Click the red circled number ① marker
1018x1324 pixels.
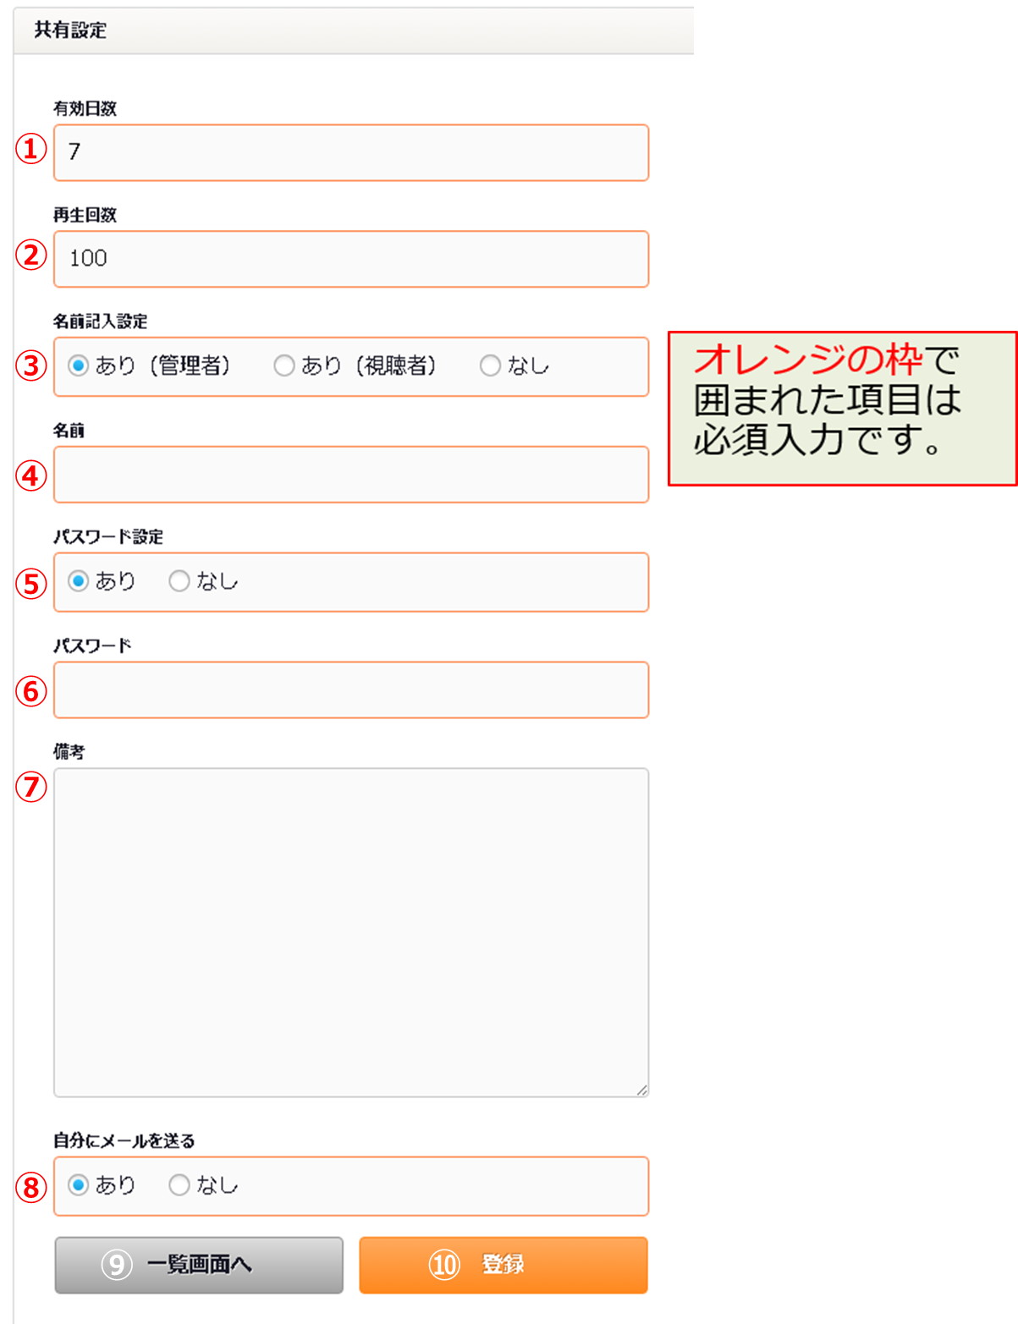click(x=31, y=149)
